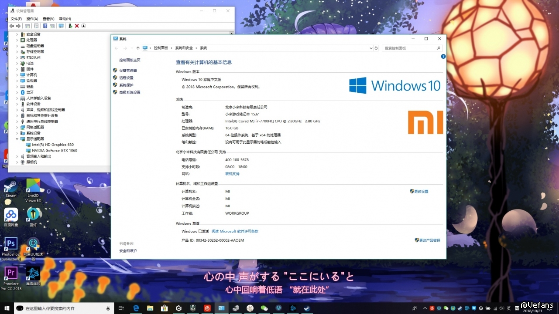Open the 网易UU加速器 desktop shortcut
559x314 pixels.
pos(33,249)
